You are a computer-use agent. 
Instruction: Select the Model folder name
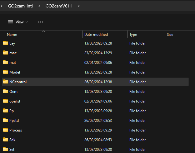pyautogui.click(x=15, y=72)
